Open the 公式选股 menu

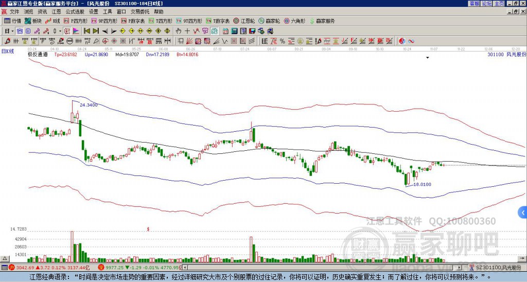75,12
